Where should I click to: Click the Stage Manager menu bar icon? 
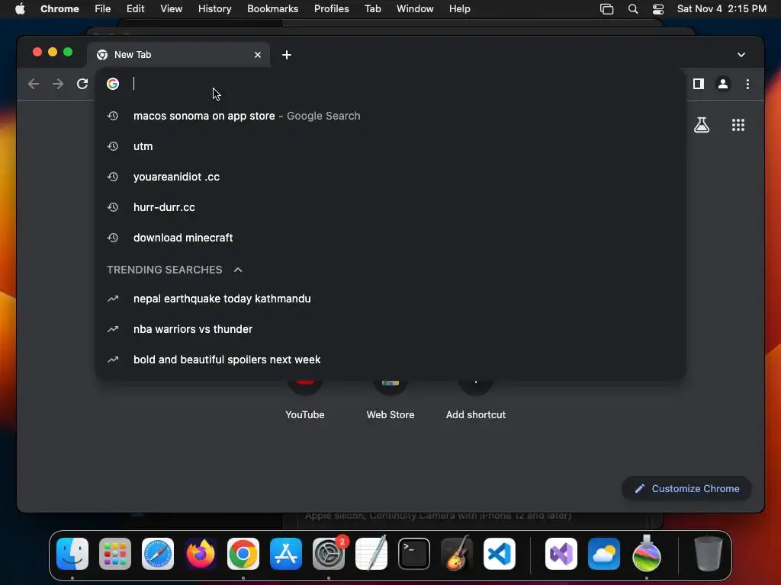[x=606, y=9]
